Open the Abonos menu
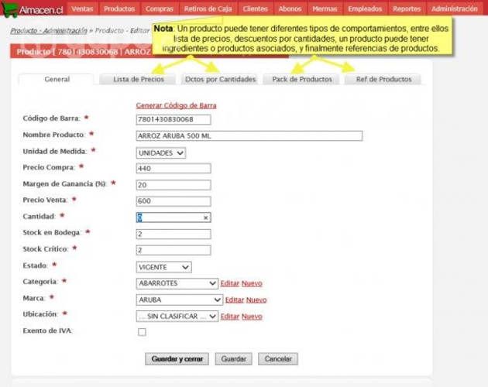Viewport: 488px width, 387px height. coord(290,9)
